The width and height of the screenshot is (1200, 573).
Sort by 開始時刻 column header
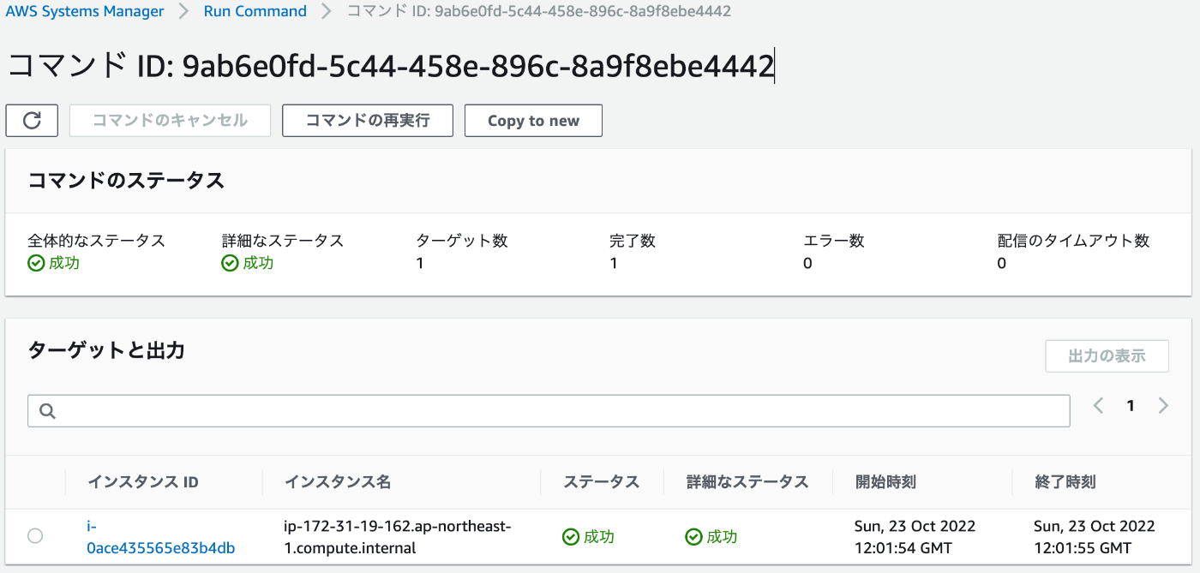(885, 482)
